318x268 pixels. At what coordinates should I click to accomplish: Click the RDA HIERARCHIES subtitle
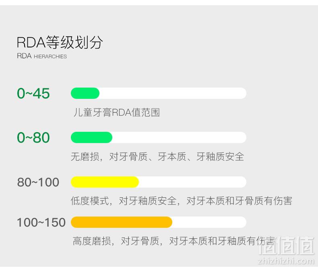[x=42, y=56]
